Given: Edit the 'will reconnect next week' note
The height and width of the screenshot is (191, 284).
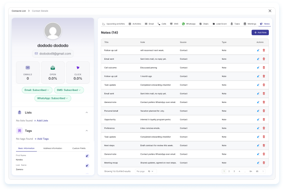Looking at the screenshot, I should point(258,50).
